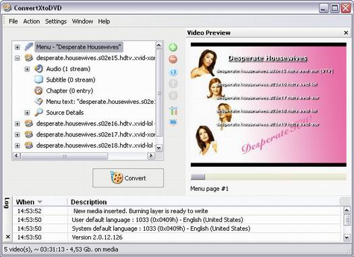Open the Action menu

(x=32, y=21)
